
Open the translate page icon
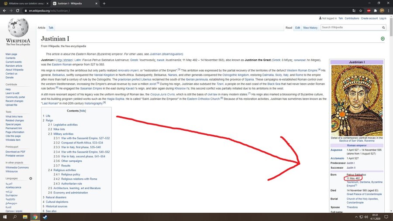coord(354,11)
